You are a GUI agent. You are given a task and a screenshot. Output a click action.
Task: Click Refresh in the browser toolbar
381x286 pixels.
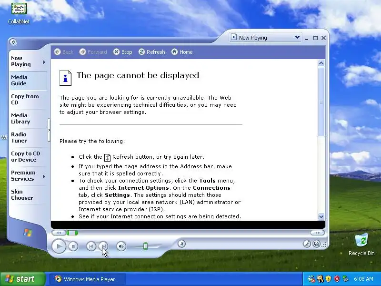[151, 52]
